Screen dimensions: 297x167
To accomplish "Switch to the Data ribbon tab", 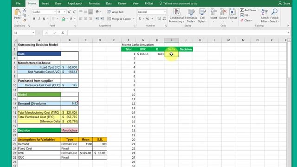I will 109,3.
